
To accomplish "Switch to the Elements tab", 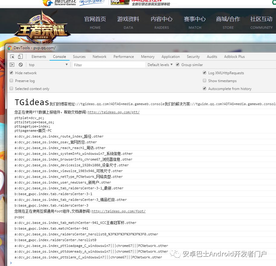I will [x=39, y=57].
